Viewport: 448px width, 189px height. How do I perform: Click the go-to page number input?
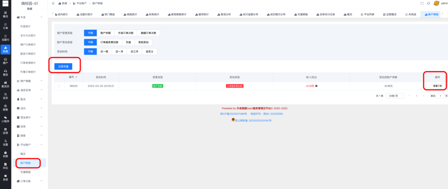(x=440, y=95)
